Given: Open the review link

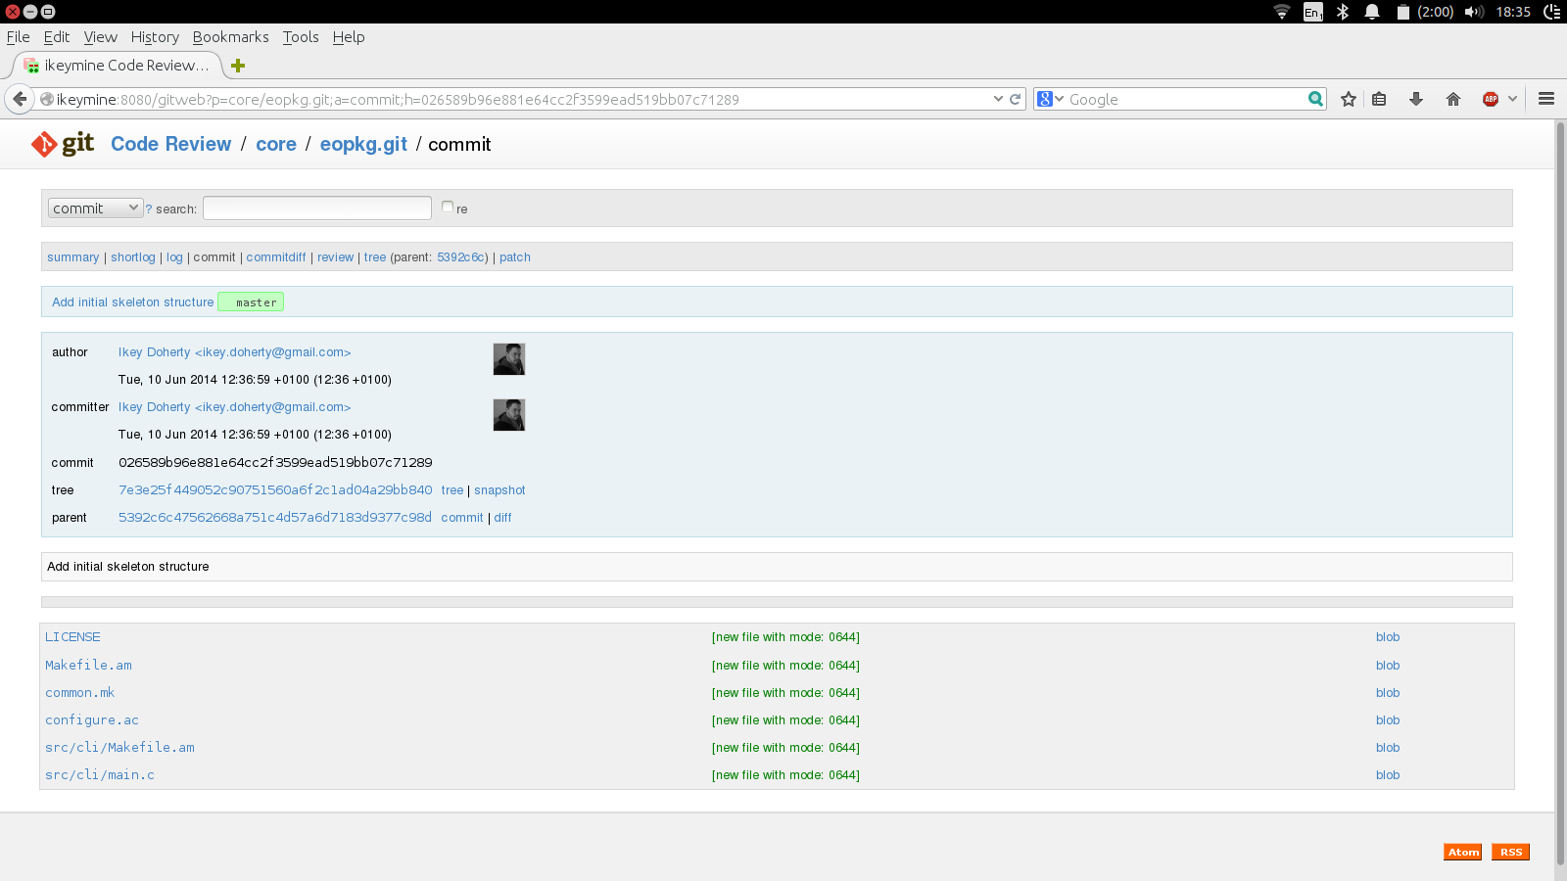Looking at the screenshot, I should [x=335, y=257].
